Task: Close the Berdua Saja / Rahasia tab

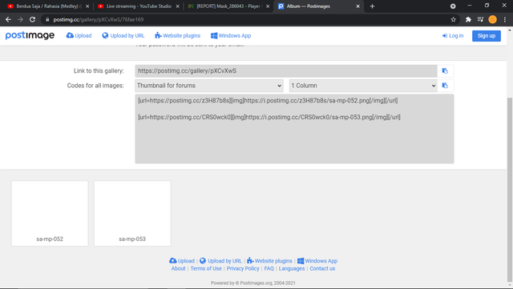Action: (87, 6)
